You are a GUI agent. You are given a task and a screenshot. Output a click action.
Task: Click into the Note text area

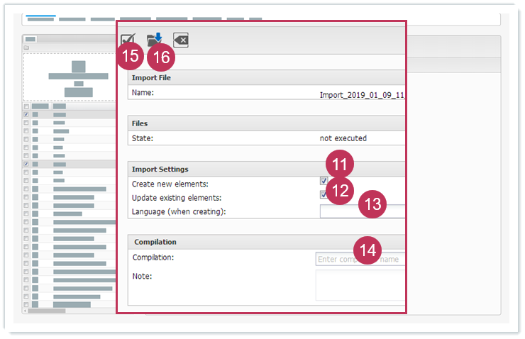pyautogui.click(x=360, y=284)
